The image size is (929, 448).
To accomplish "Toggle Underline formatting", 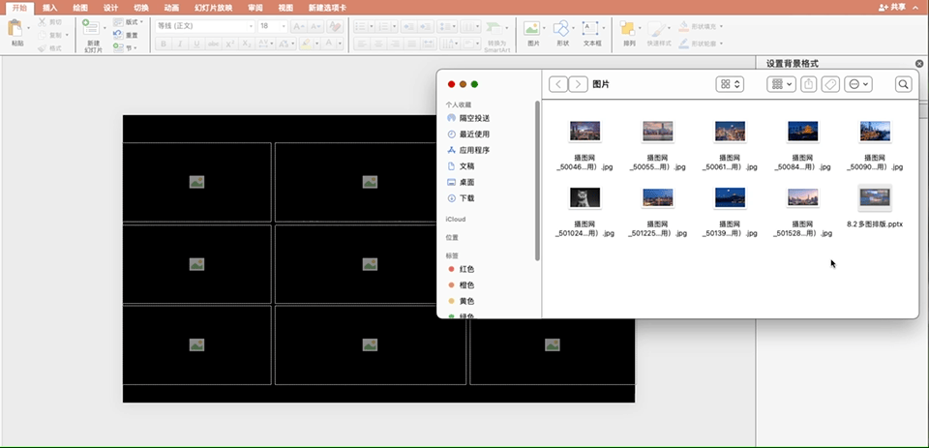I will click(x=196, y=44).
